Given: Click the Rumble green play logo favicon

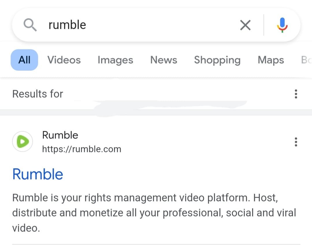Looking at the screenshot, I should coord(23,141).
